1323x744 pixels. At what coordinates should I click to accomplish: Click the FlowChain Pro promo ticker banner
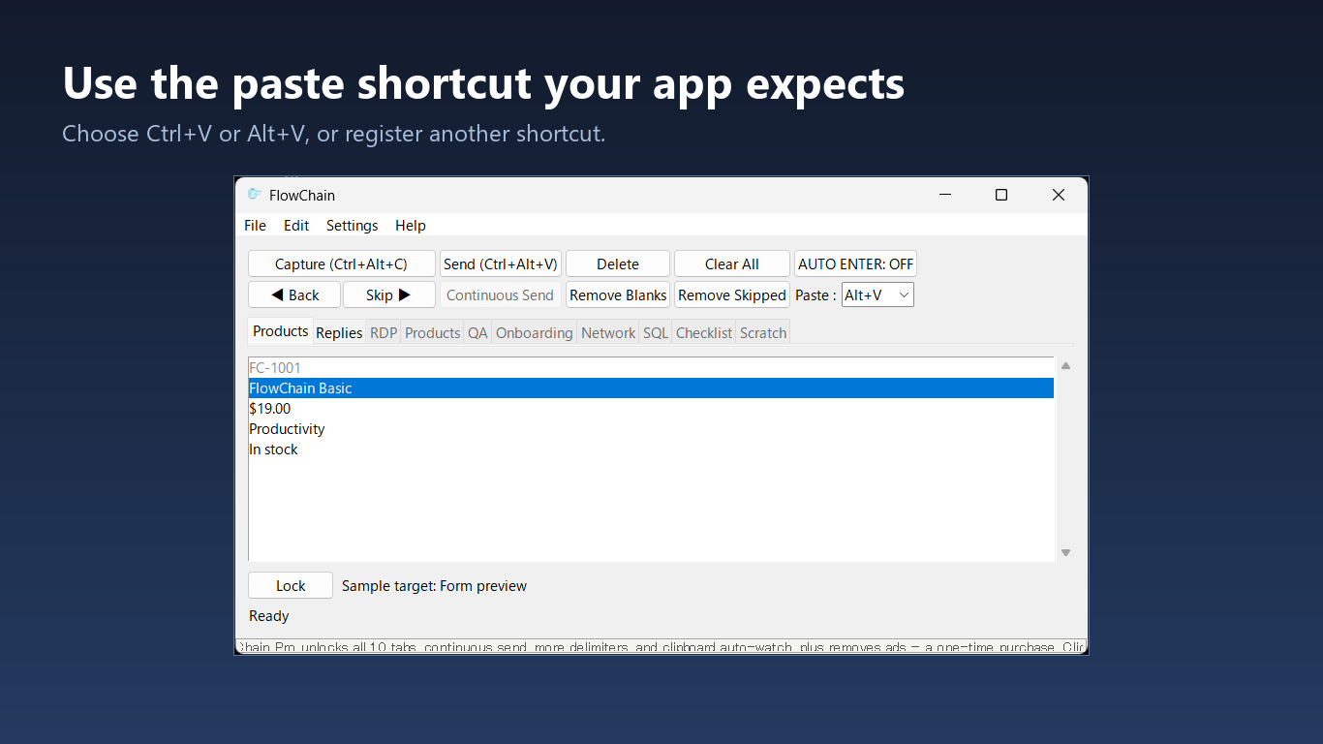tap(661, 647)
